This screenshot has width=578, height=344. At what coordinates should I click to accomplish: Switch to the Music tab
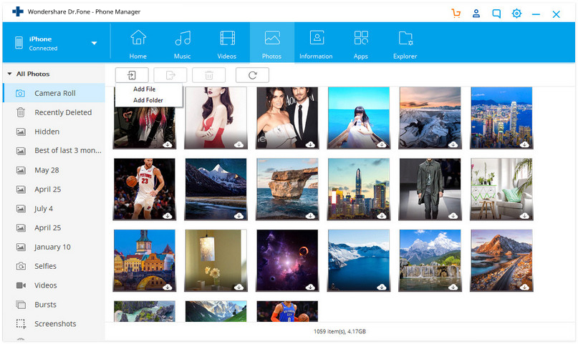point(183,44)
